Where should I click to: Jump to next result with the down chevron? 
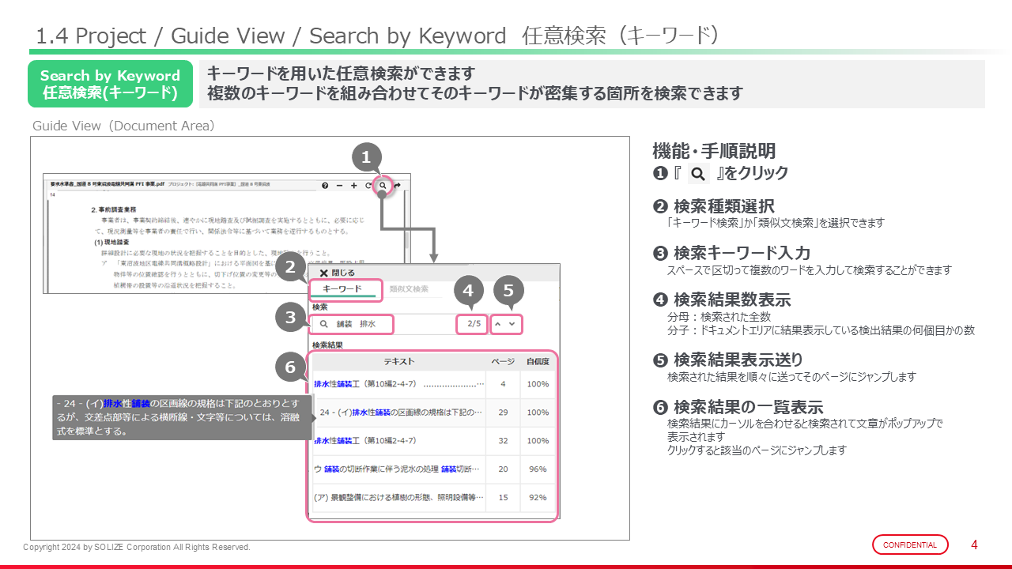pyautogui.click(x=512, y=324)
